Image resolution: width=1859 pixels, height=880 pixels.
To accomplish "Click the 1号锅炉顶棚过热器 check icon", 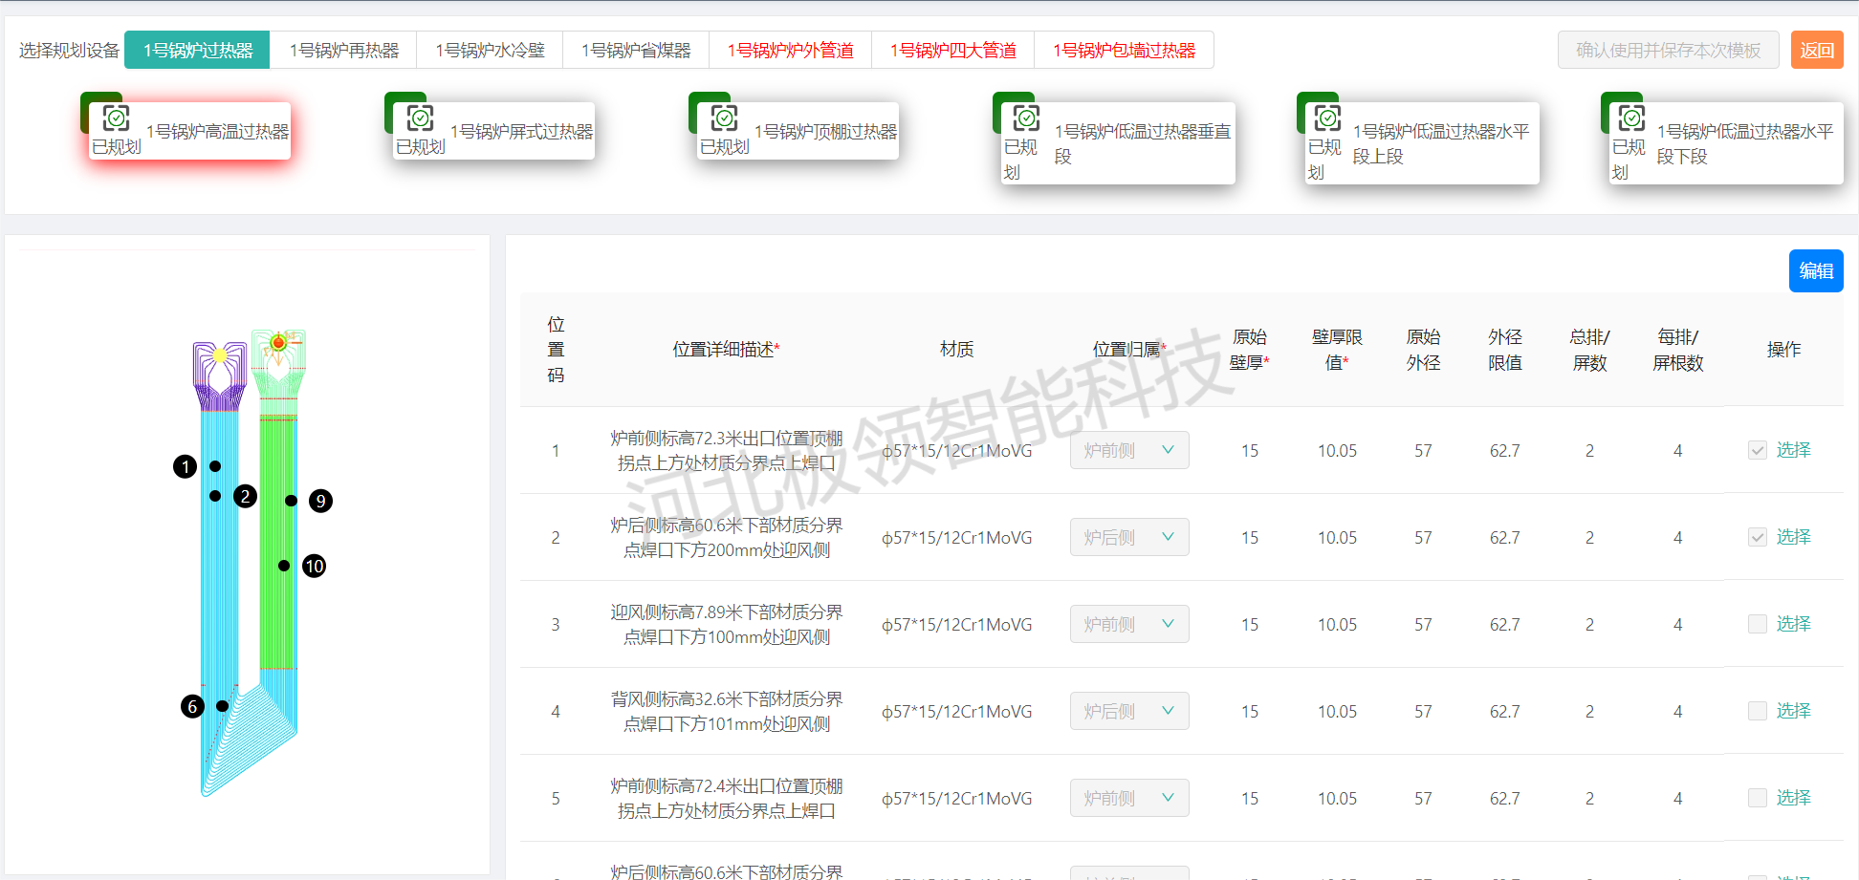I will point(724,118).
